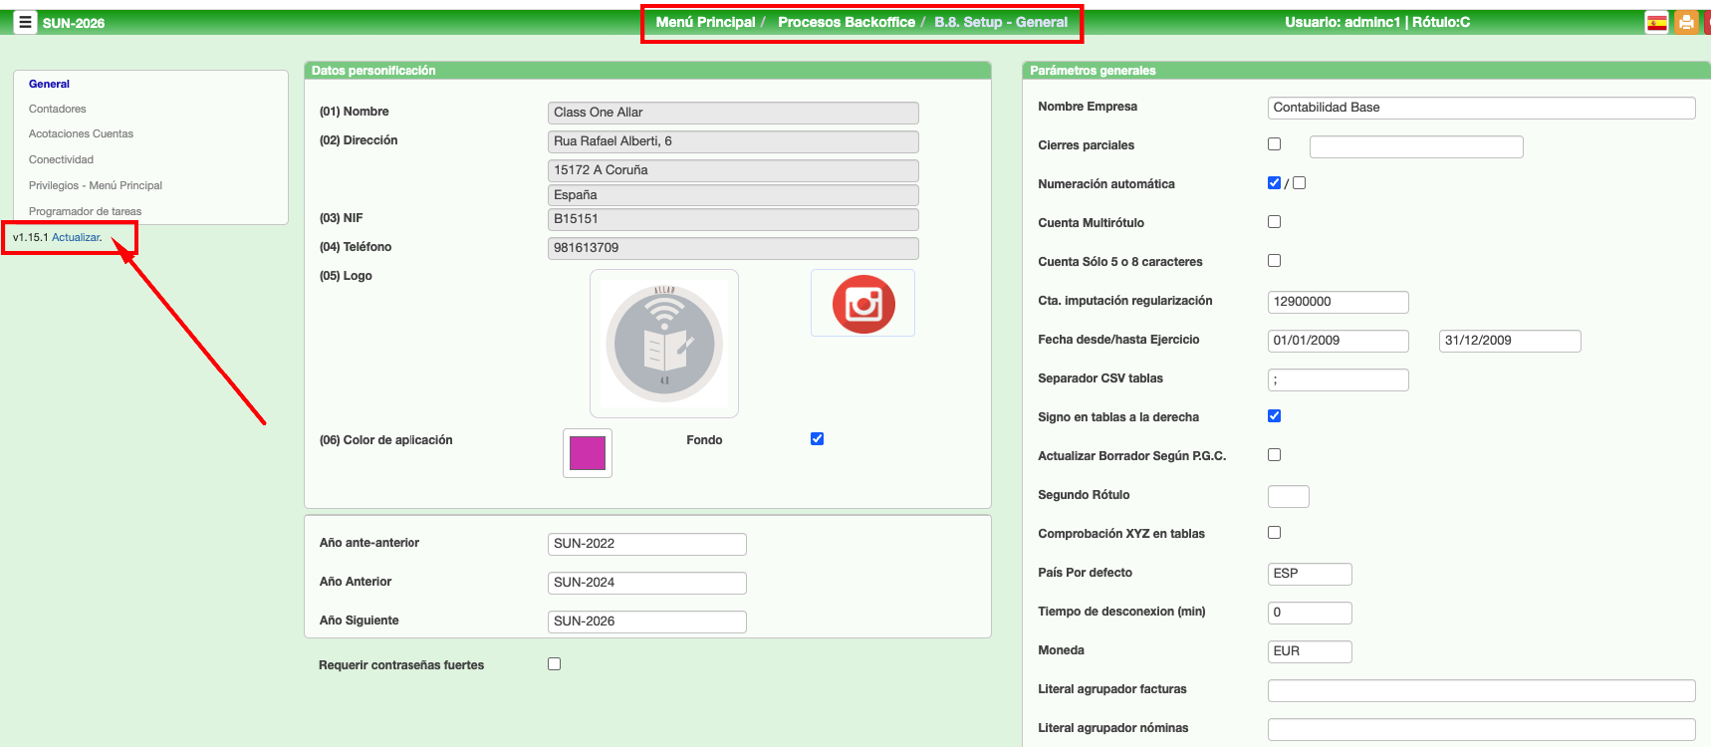Navigate to Procesos Backoffice breadcrumb
This screenshot has width=1711, height=747.
pyautogui.click(x=846, y=22)
